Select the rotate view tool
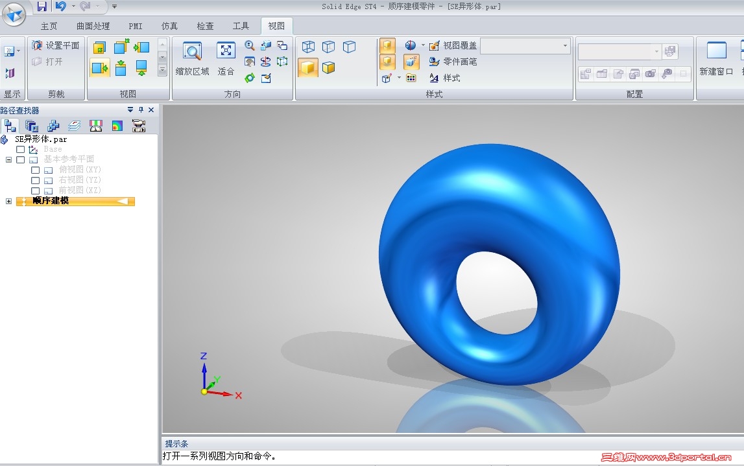Screen dimensions: 744x466 tap(266, 62)
